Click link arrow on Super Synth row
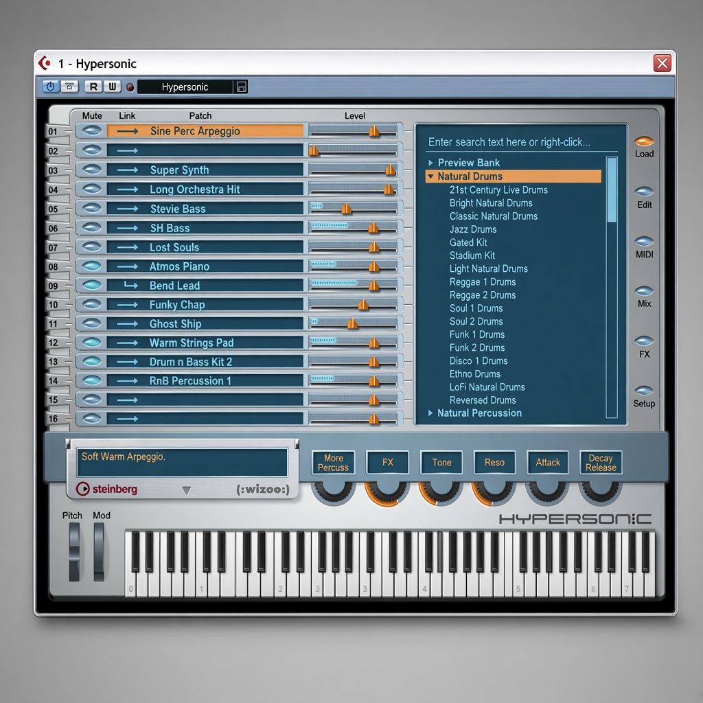703x703 pixels. pyautogui.click(x=127, y=170)
